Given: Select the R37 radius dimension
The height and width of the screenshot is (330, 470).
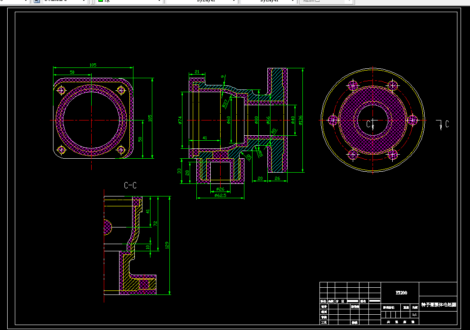Looking at the screenshot, I should coord(225,103).
